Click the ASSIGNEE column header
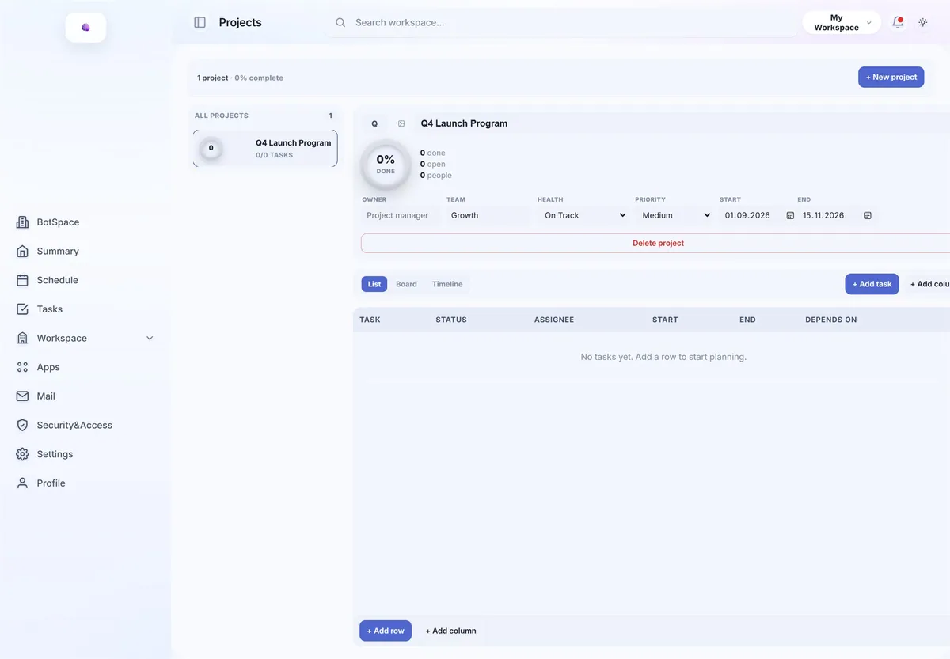The width and height of the screenshot is (950, 659). [554, 320]
